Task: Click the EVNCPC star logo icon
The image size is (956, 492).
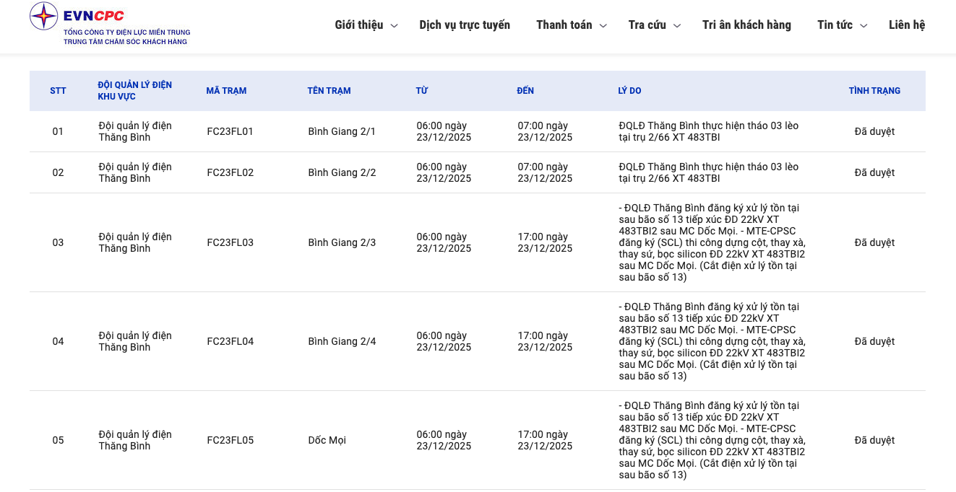Action: point(43,16)
